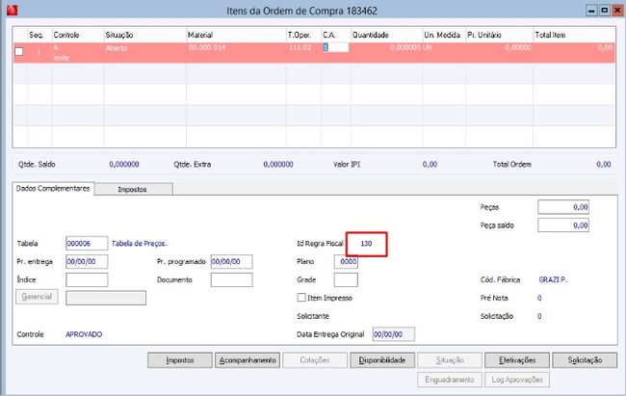Click the GRAZI P. factory code
Image resolution: width=626 pixels, height=396 pixels.
click(553, 279)
